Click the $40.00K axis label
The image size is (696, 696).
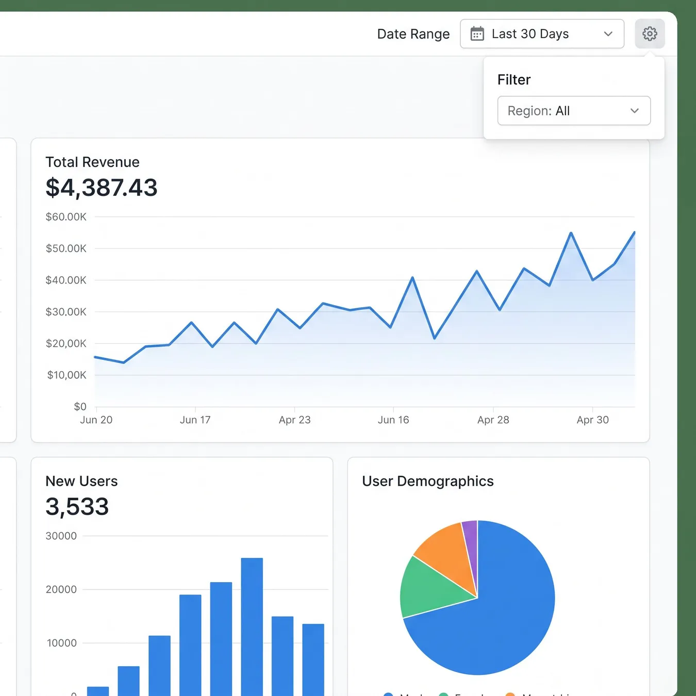tap(66, 280)
